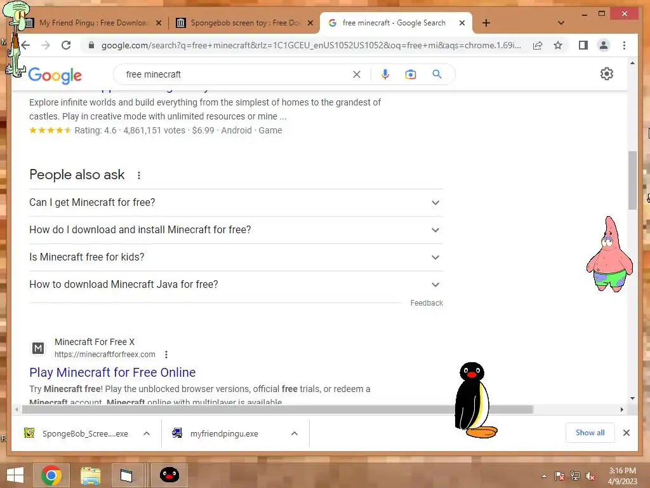Open a new browser tab
Image resolution: width=650 pixels, height=488 pixels.
pos(486,23)
